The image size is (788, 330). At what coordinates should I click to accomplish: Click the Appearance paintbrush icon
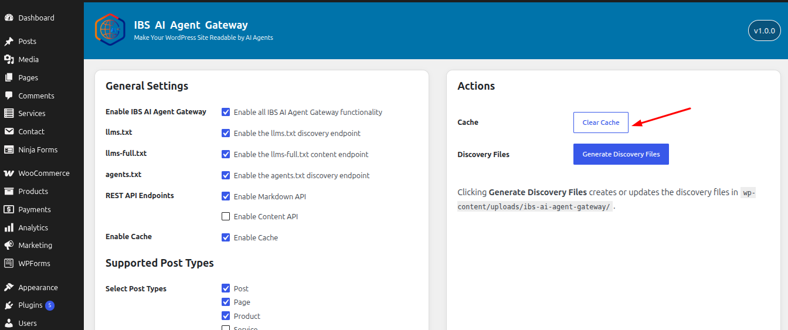(x=9, y=288)
